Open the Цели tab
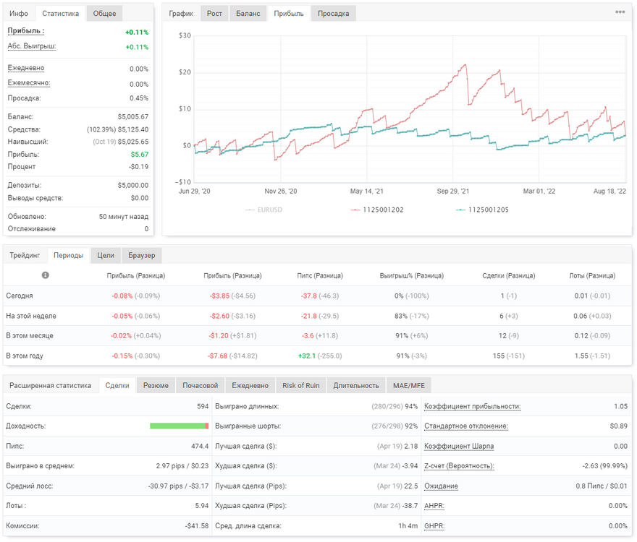The image size is (637, 542). point(106,256)
